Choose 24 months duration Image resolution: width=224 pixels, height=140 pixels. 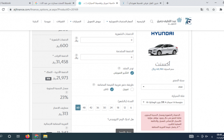(111, 108)
